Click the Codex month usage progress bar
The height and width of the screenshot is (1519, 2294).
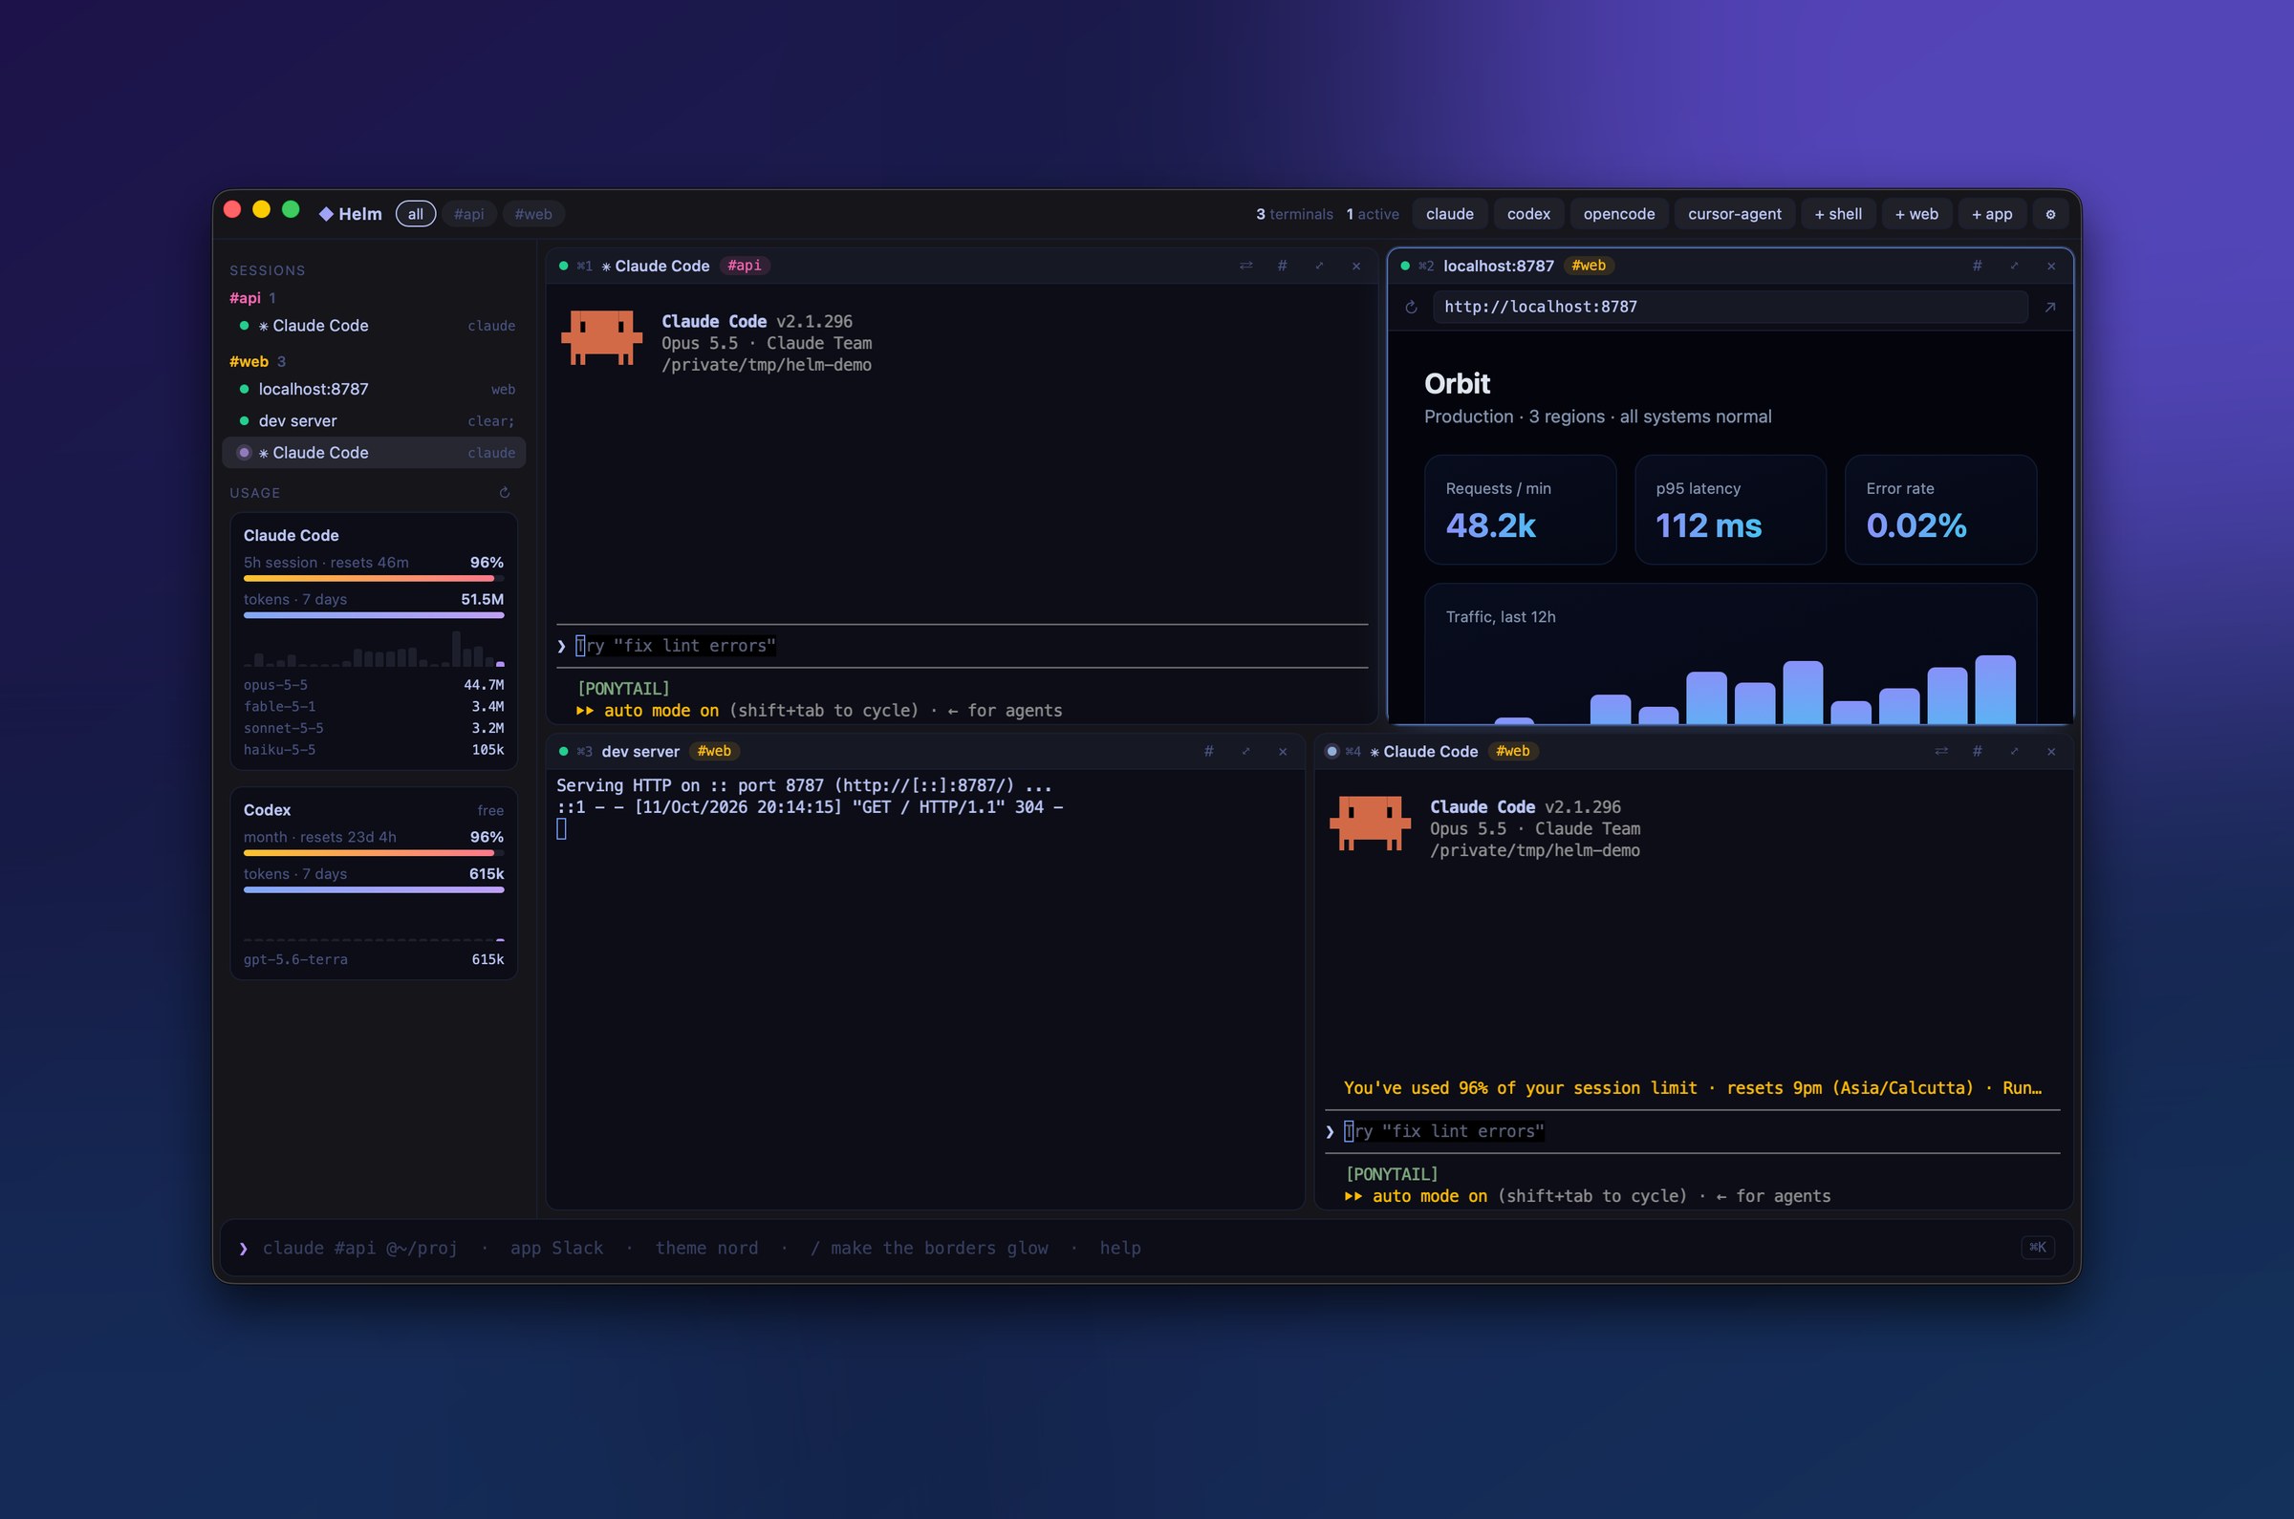pos(373,852)
